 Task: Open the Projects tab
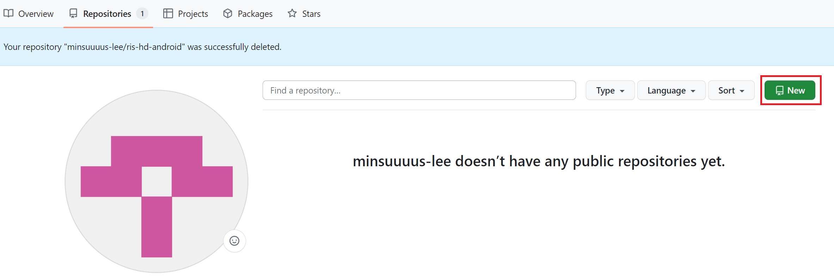(186, 14)
